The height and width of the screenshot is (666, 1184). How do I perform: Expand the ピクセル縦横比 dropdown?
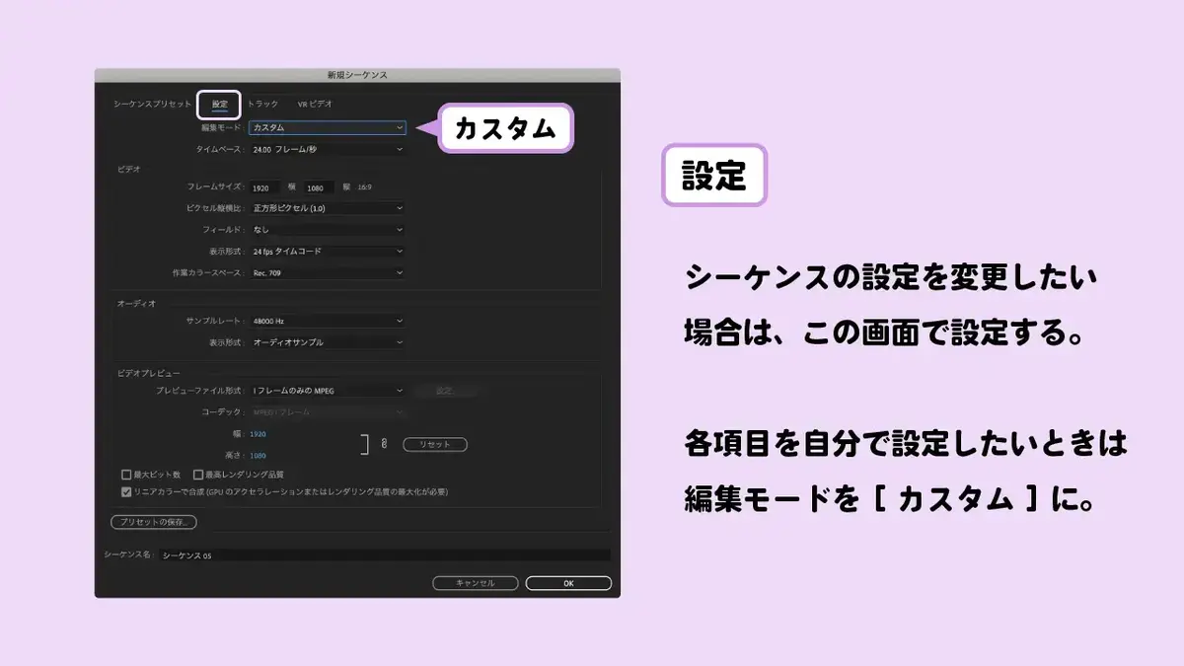coord(328,208)
